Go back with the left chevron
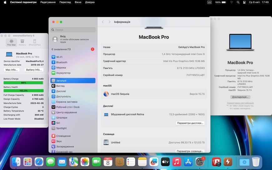This screenshot has width=272, height=170. [x=103, y=22]
